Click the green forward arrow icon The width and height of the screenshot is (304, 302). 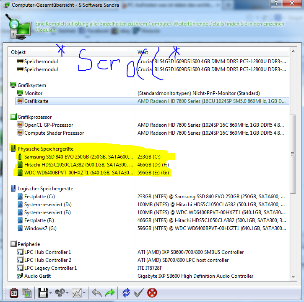tap(110, 293)
